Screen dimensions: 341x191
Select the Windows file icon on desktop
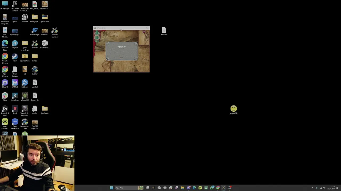(x=164, y=31)
